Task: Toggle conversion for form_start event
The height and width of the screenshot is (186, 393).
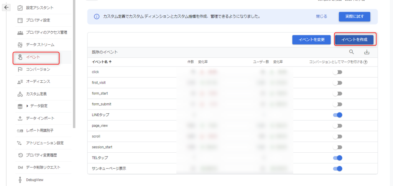Action: pyautogui.click(x=337, y=93)
